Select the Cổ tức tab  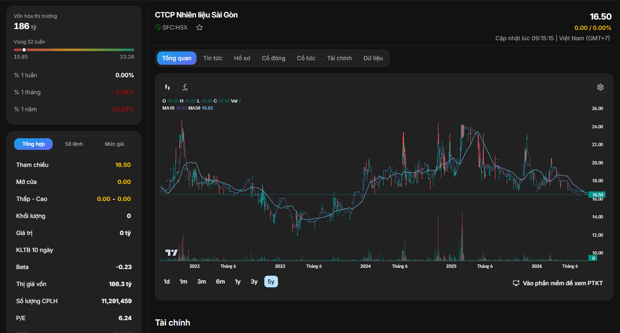306,58
